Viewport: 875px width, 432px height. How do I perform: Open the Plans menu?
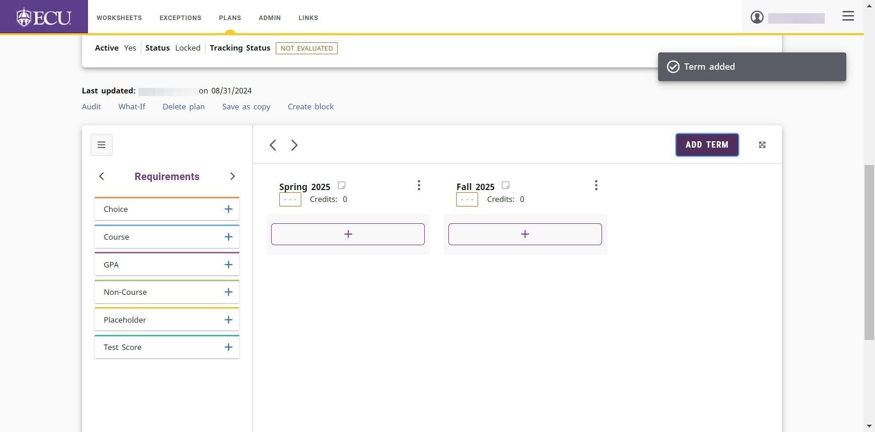[x=230, y=18]
